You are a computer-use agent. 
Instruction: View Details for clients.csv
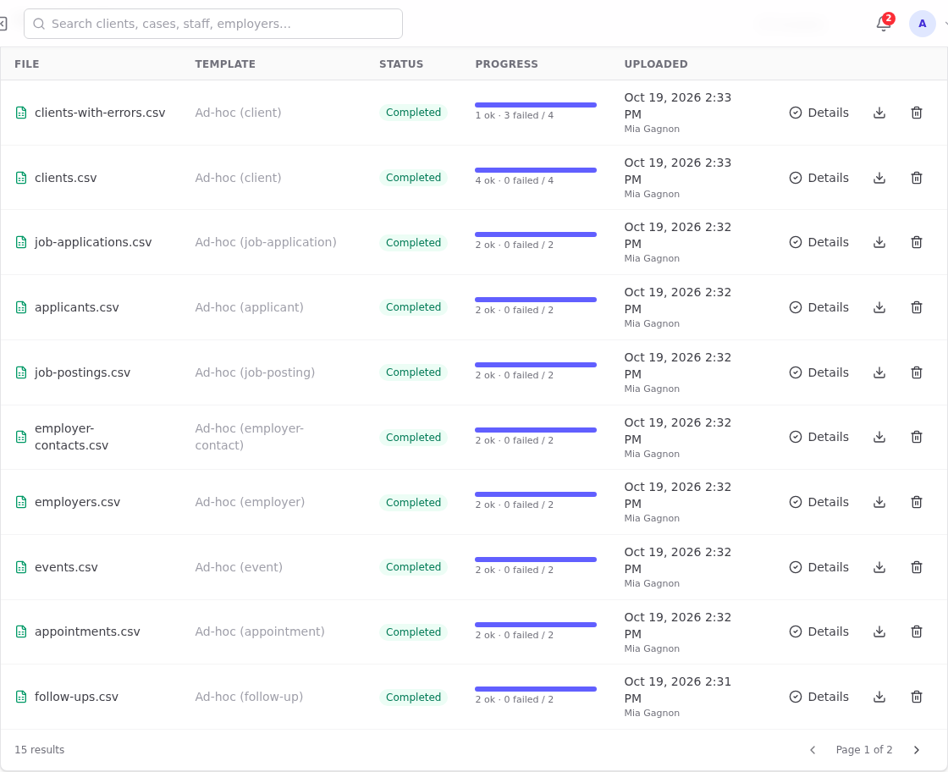819,178
